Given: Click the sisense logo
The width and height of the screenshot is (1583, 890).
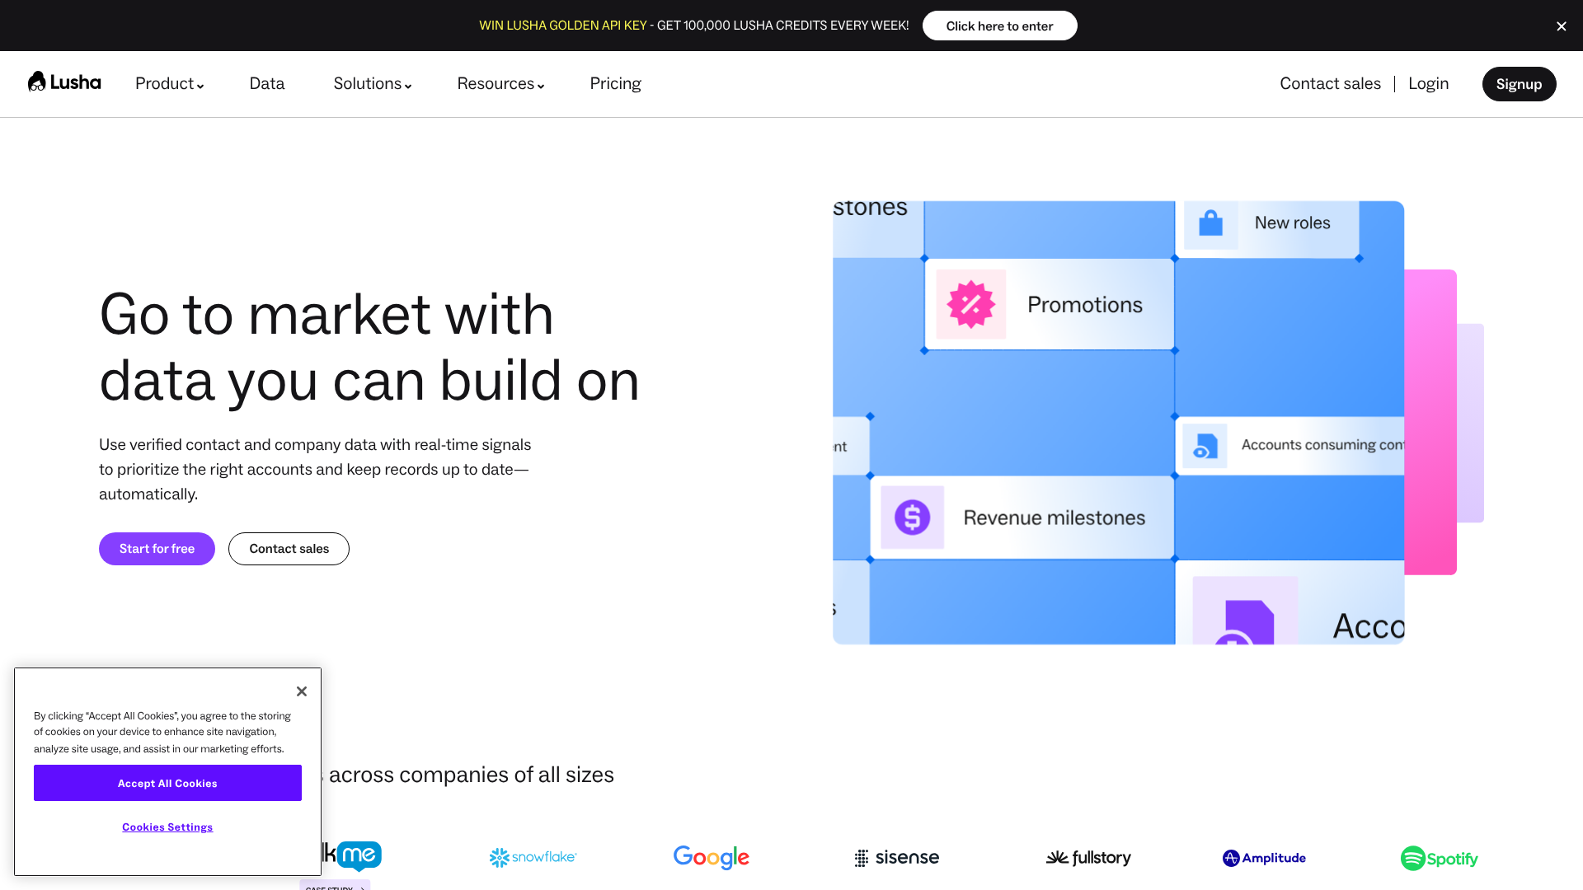Looking at the screenshot, I should pos(897,858).
